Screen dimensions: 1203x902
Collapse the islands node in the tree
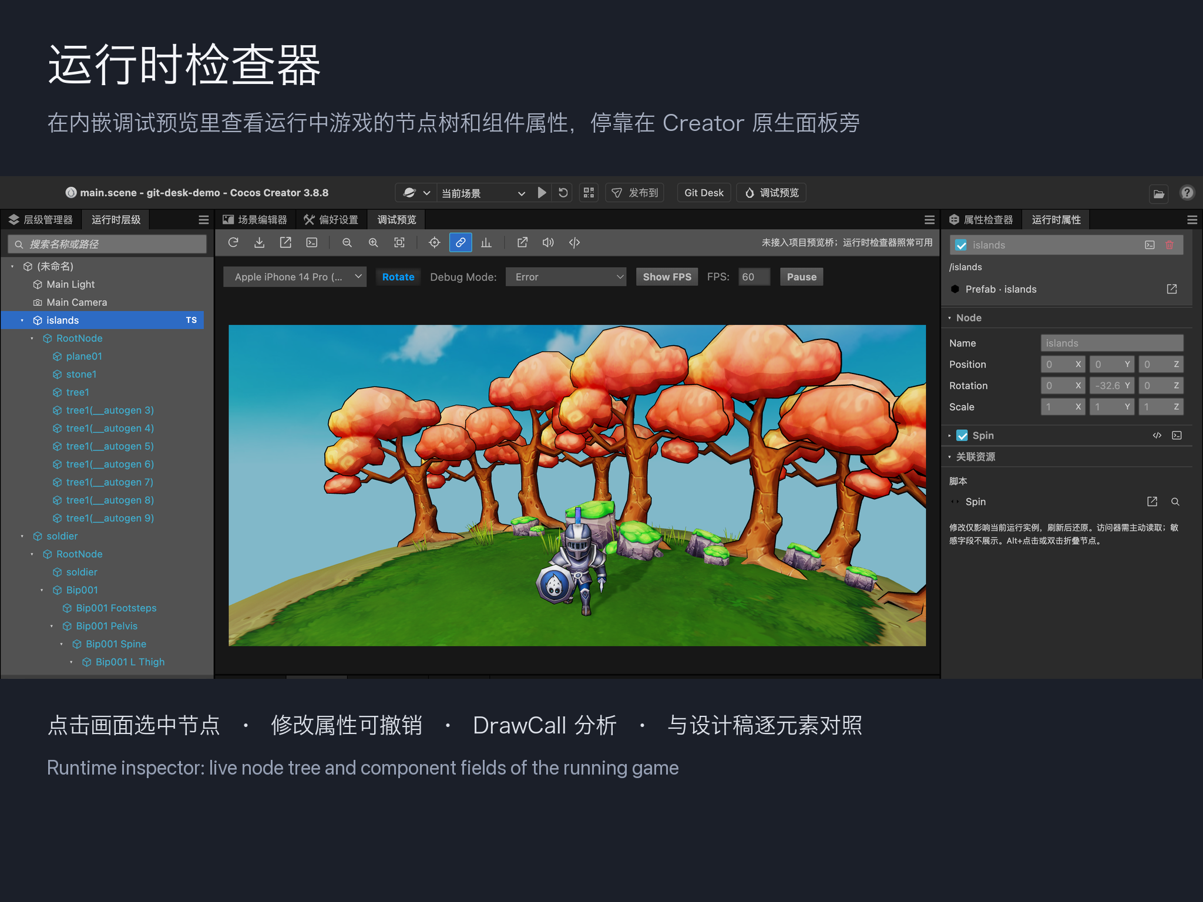pyautogui.click(x=22, y=320)
